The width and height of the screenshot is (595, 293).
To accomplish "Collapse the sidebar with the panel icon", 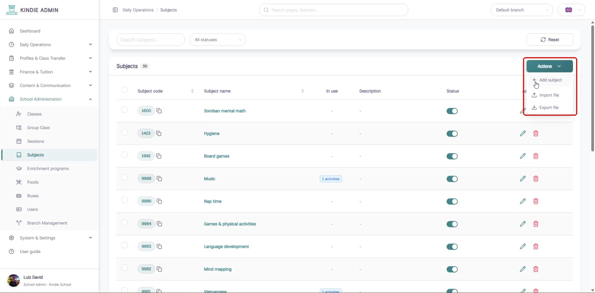I will [115, 10].
